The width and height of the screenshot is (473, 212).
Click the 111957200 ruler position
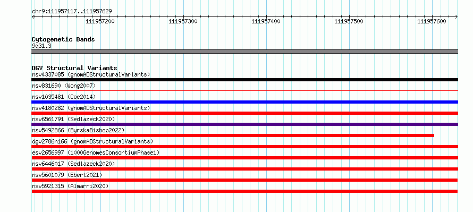(x=100, y=21)
